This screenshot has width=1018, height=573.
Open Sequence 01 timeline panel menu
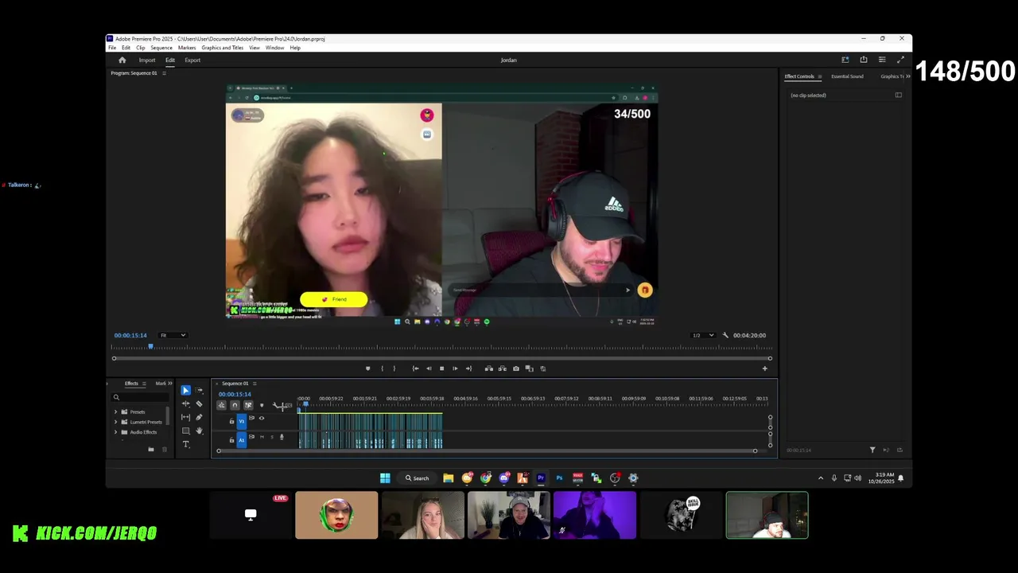(x=254, y=384)
